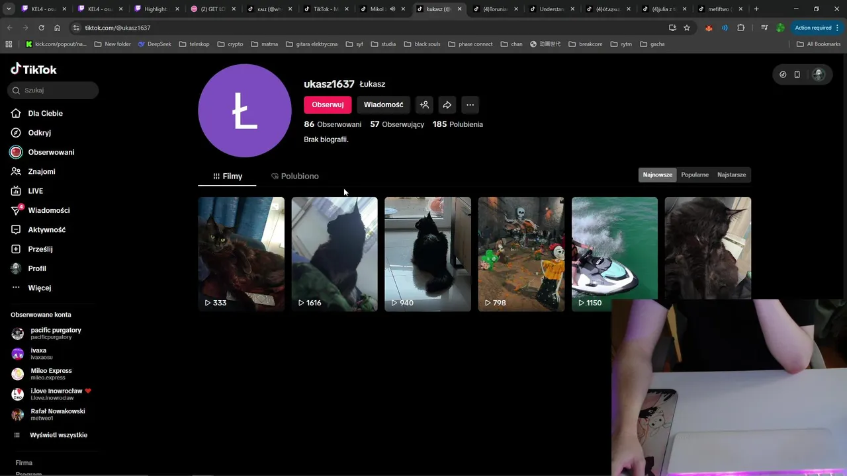Click the purple Ł profile avatar
Viewport: 847px width, 476px height.
pyautogui.click(x=245, y=110)
